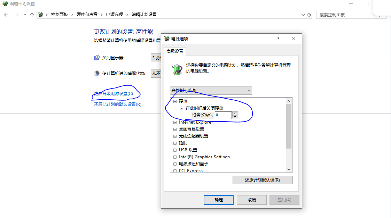This screenshot has width=391, height=218.
Task: Go back with the navigation back arrow
Action: tap(6, 15)
